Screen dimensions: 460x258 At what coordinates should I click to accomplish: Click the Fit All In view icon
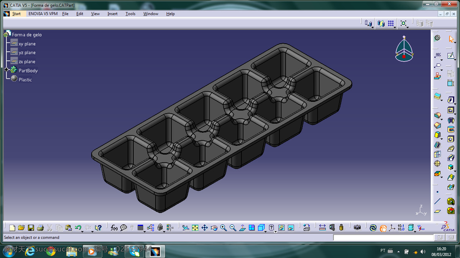pos(195,228)
